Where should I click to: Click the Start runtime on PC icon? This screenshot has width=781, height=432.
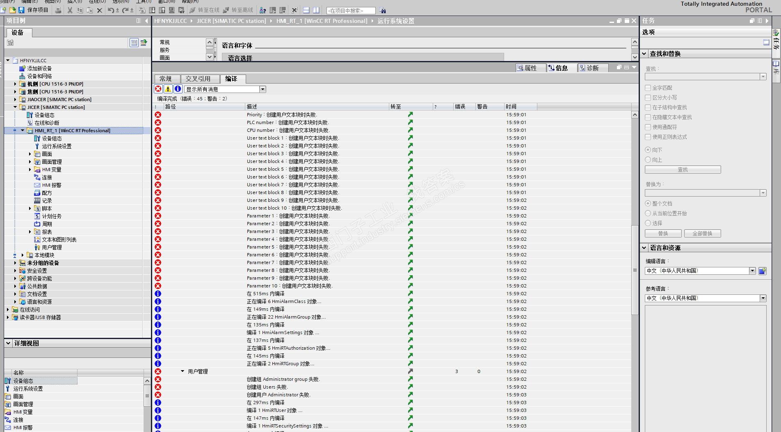tap(181, 10)
